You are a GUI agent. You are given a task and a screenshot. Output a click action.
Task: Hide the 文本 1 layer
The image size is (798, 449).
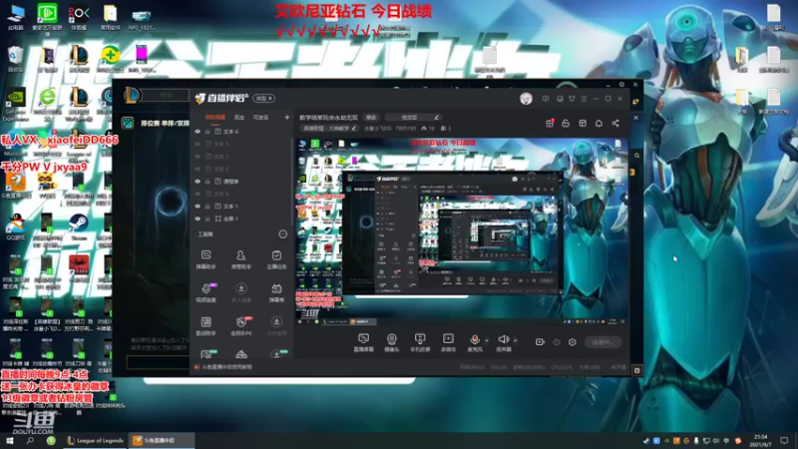(198, 207)
